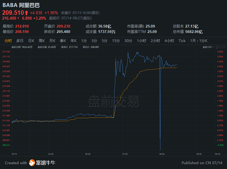The image size is (227, 169).
Task: Click the -0.05% right axis label
Action: pos(220,145)
